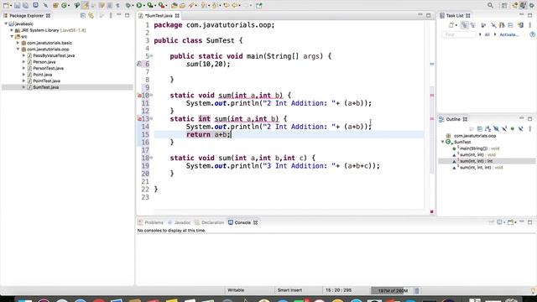Click the Save All toolbar icon
Image resolution: width=537 pixels, height=302 pixels.
25,5
